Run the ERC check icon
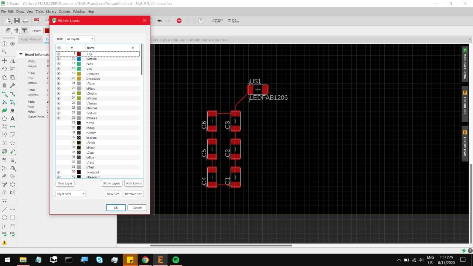This screenshot has width=473, height=266. [4, 234]
